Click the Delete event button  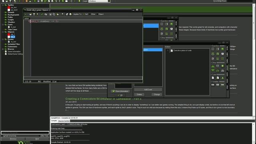[x=139, y=94]
